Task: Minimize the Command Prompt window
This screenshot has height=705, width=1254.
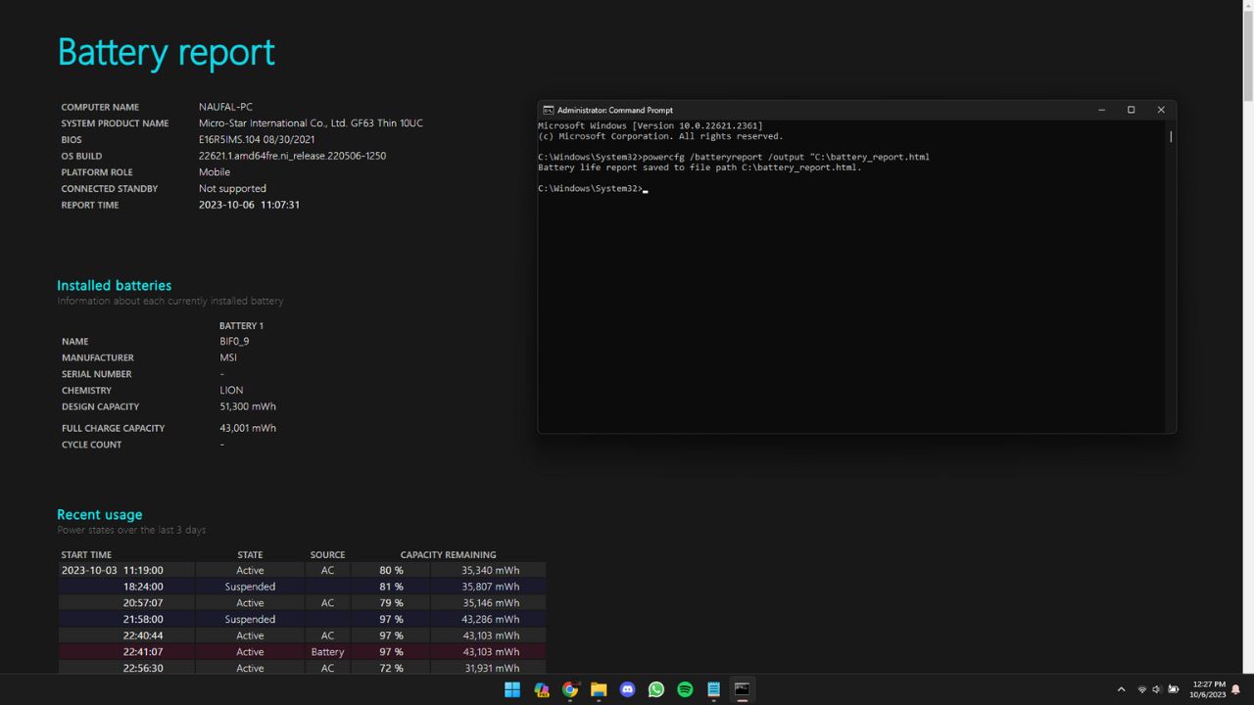Action: coord(1101,110)
